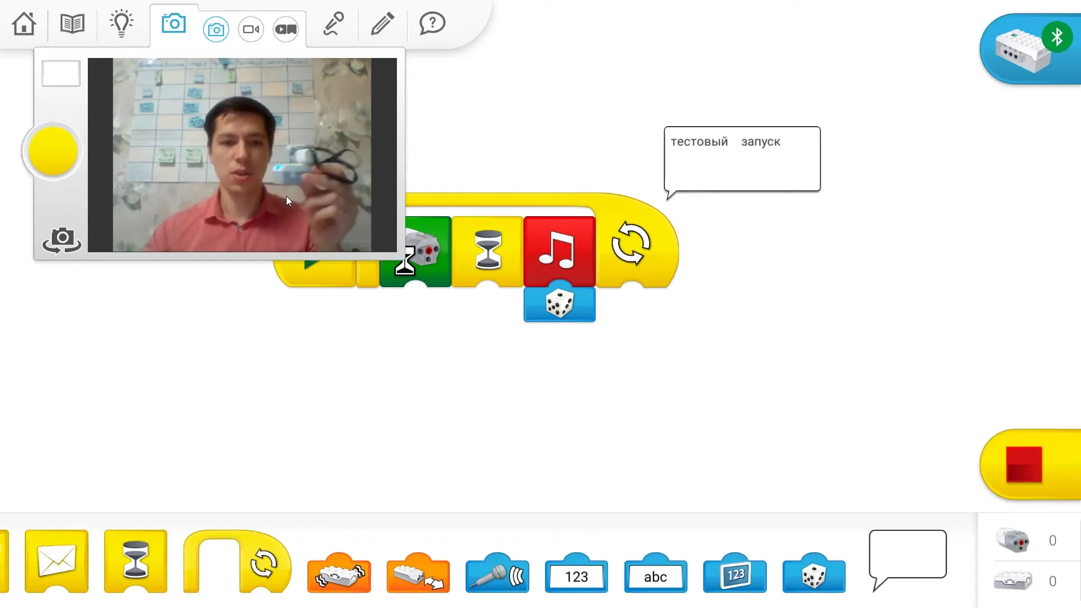
Task: Click the random dice input under sound block
Action: pyautogui.click(x=559, y=304)
